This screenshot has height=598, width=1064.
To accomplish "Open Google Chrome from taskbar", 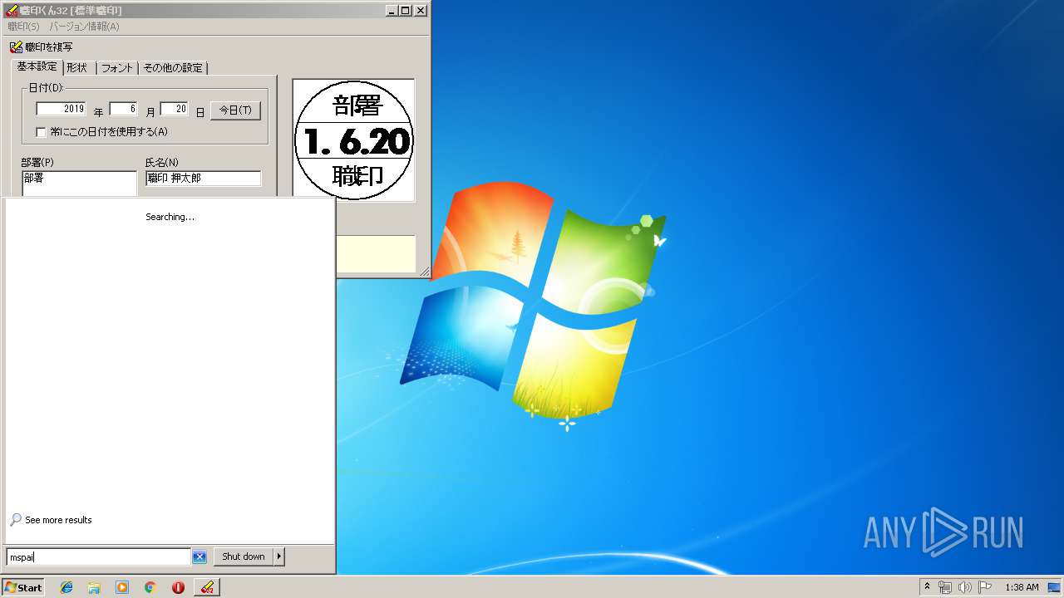I will (x=150, y=587).
